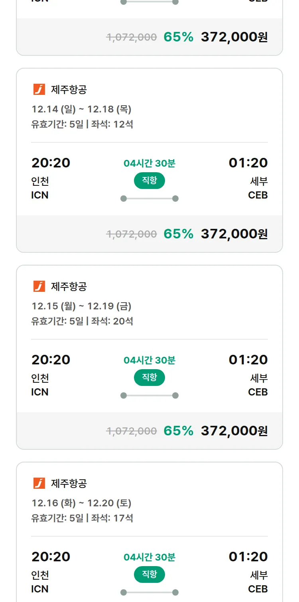Select the 372,000원 price on the 12.15 flight
The image size is (299, 602).
coord(234,431)
